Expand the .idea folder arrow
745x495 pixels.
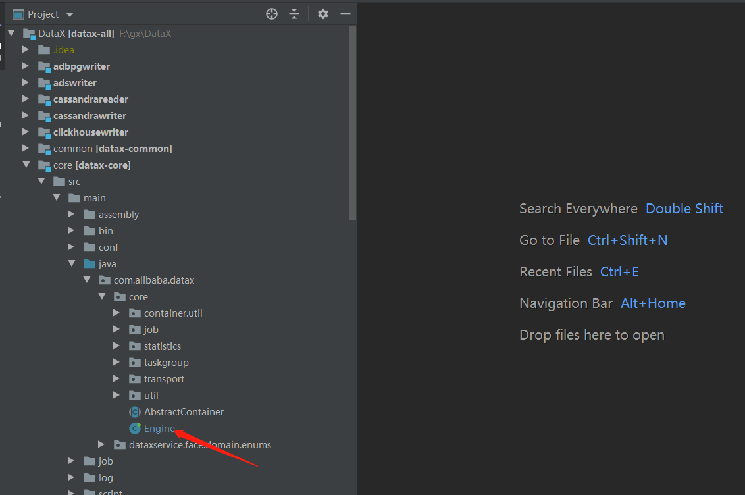26,49
